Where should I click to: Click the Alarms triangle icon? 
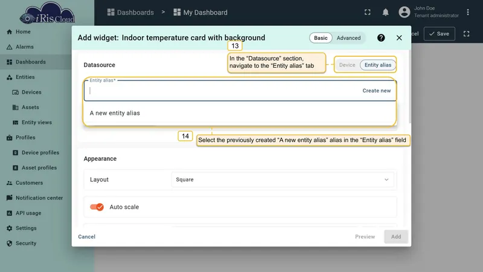(x=9, y=47)
